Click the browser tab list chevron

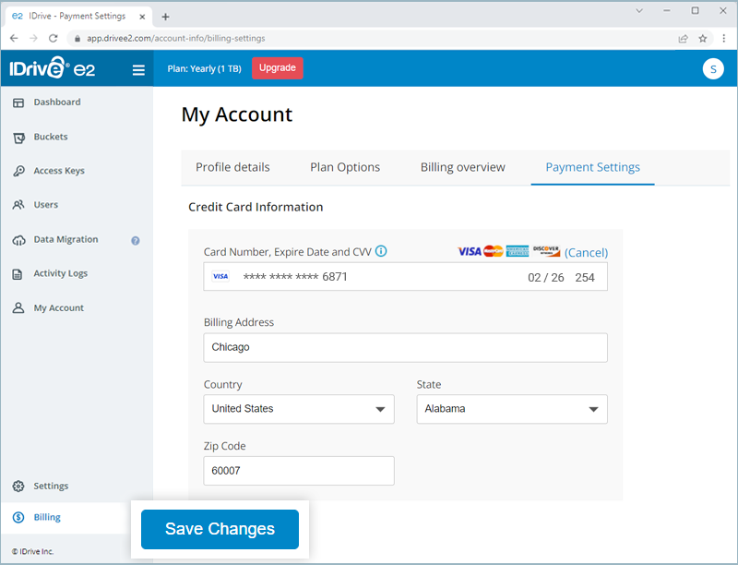tap(638, 10)
